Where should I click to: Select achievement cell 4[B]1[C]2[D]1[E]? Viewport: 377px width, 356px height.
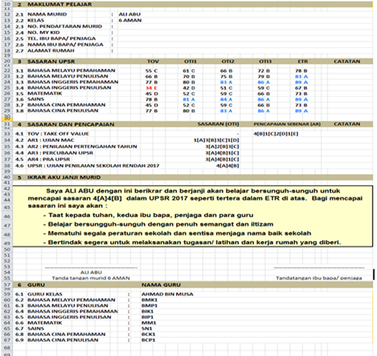pos(276,134)
